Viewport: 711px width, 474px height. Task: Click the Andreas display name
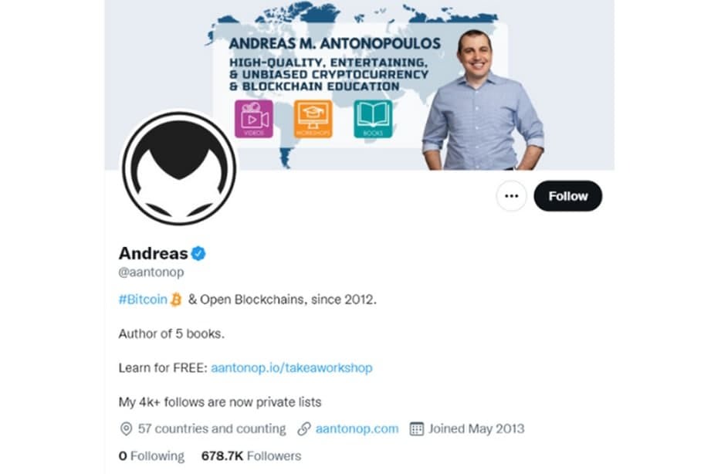tap(154, 253)
